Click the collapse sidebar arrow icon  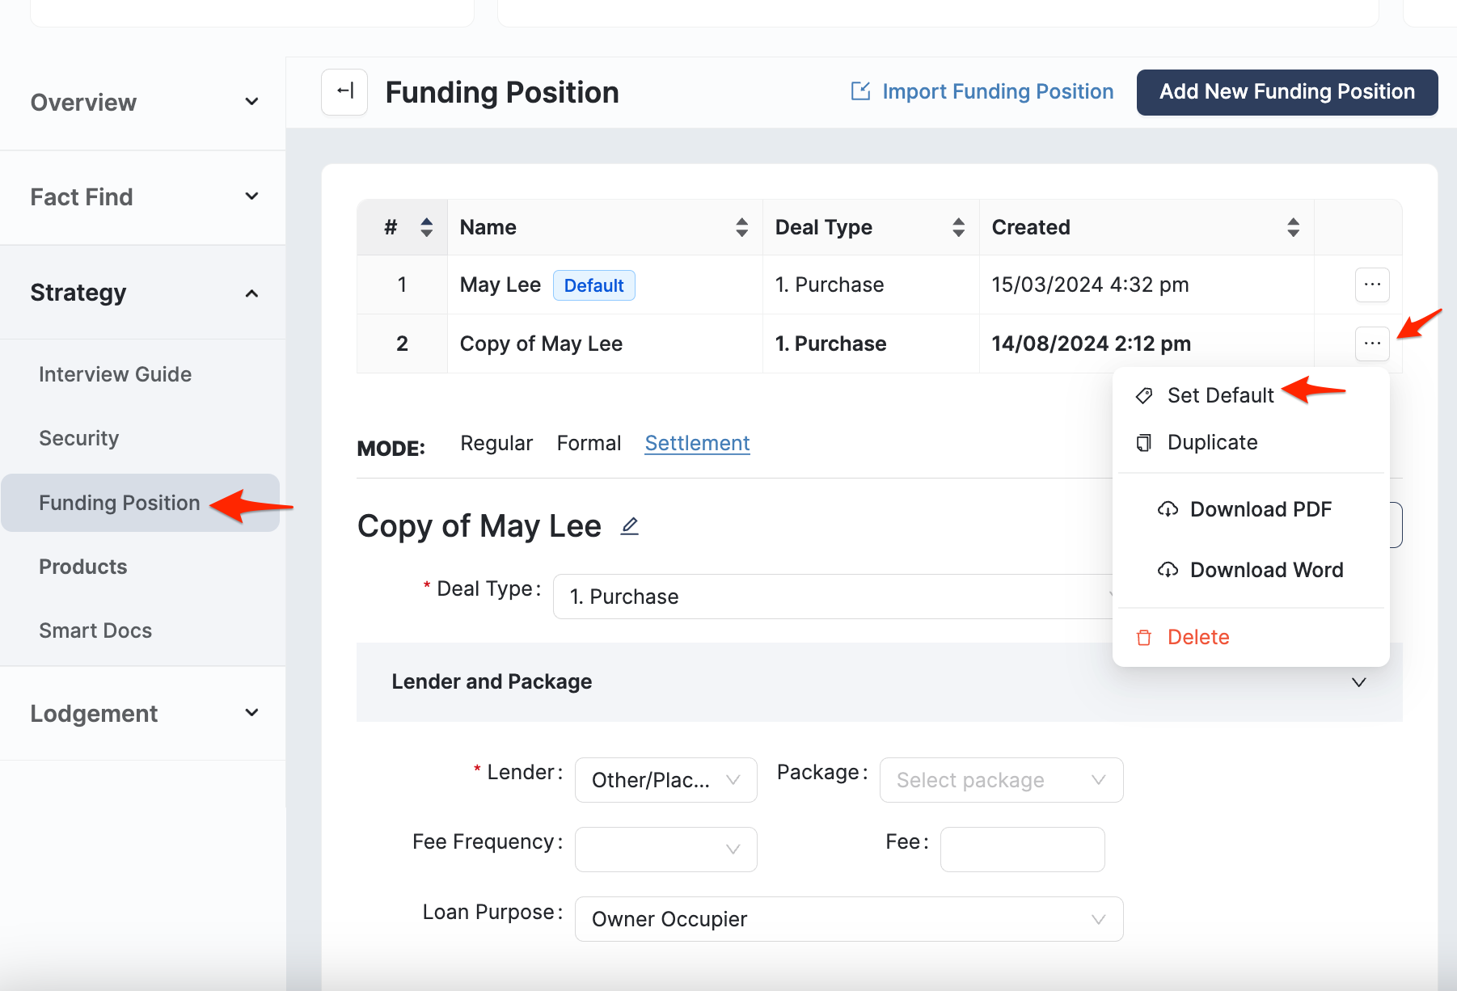(x=344, y=92)
